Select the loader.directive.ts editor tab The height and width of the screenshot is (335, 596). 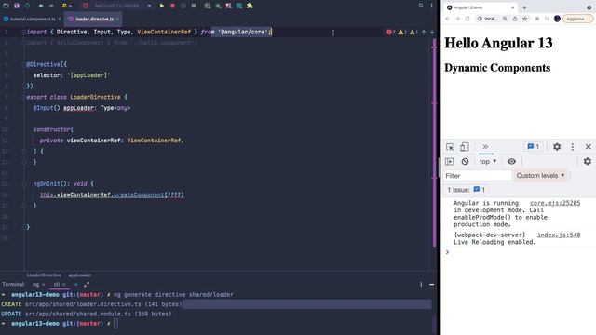pyautogui.click(x=94, y=19)
